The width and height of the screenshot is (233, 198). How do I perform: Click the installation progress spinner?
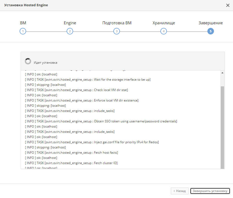point(28,61)
